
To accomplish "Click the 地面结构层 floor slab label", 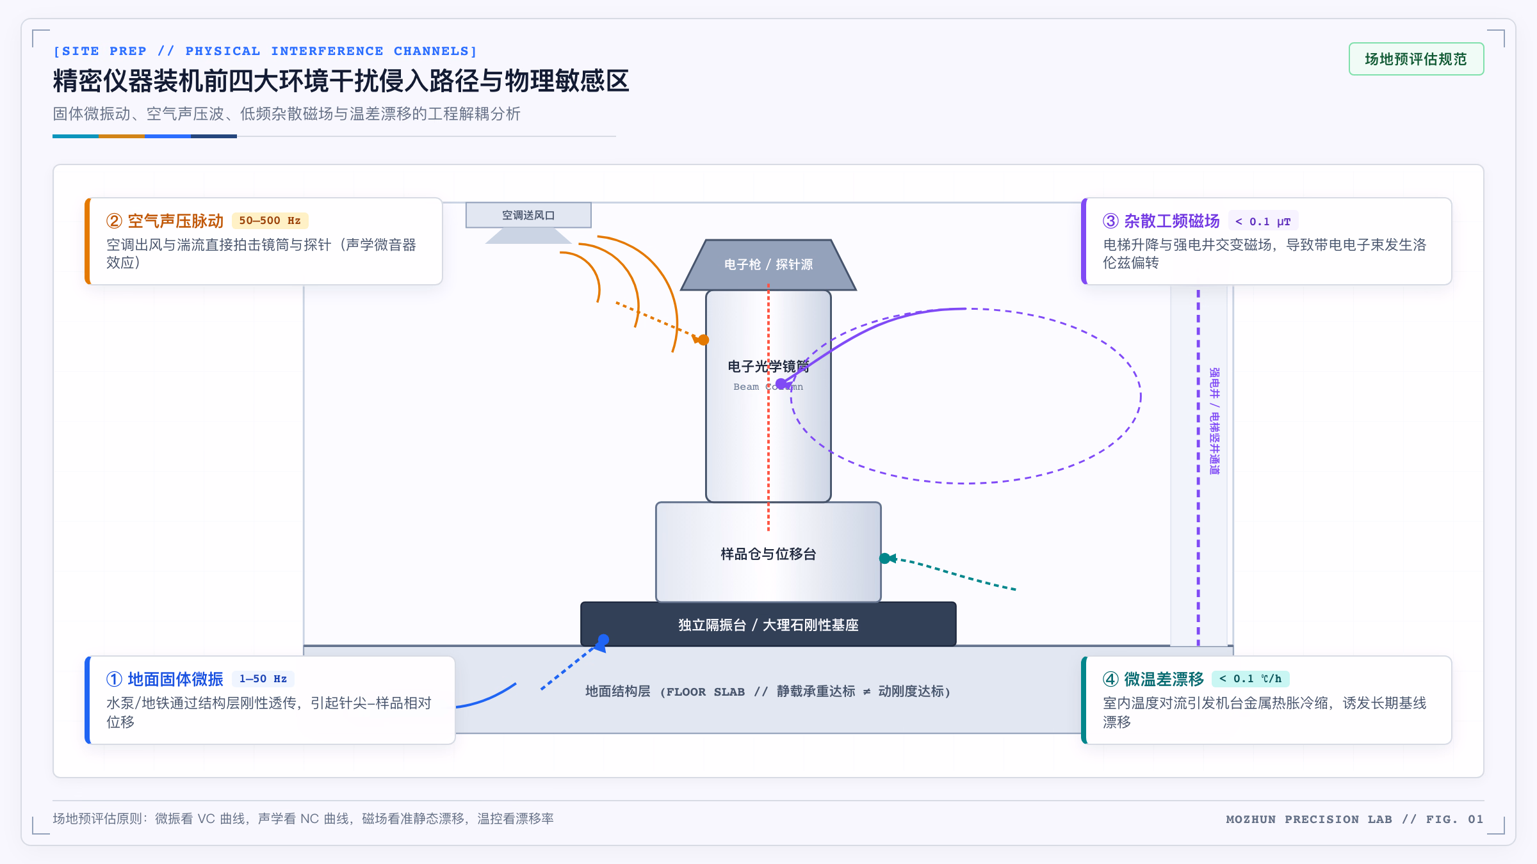I will pyautogui.click(x=768, y=691).
